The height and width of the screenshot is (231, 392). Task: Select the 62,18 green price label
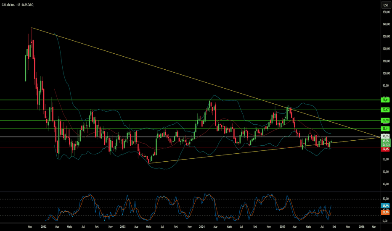click(386, 121)
